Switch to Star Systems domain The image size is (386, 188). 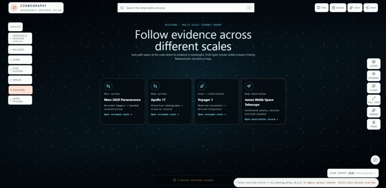[x=20, y=70]
